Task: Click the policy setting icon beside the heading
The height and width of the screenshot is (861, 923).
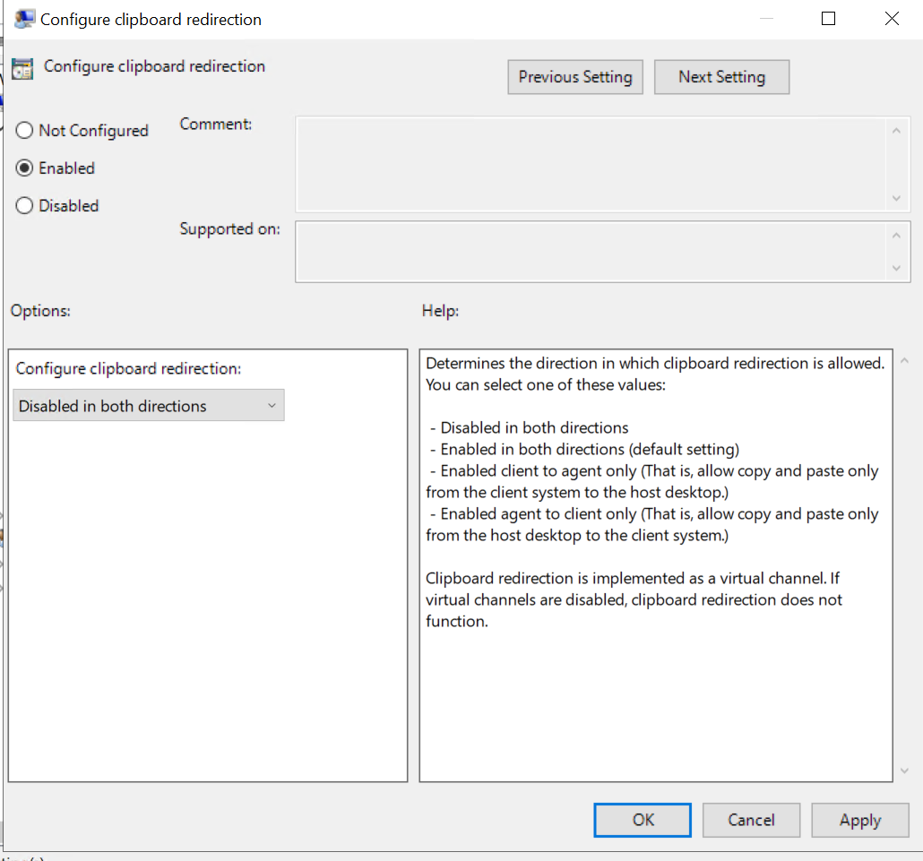Action: [x=23, y=68]
